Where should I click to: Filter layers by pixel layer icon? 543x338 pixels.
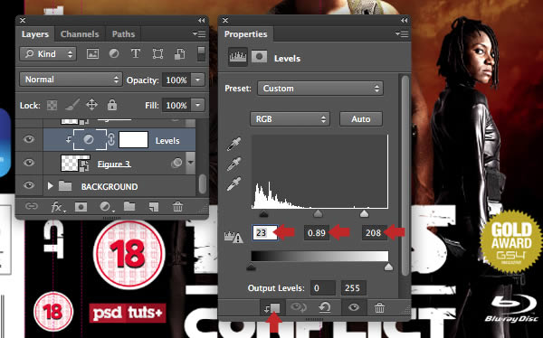coord(92,53)
